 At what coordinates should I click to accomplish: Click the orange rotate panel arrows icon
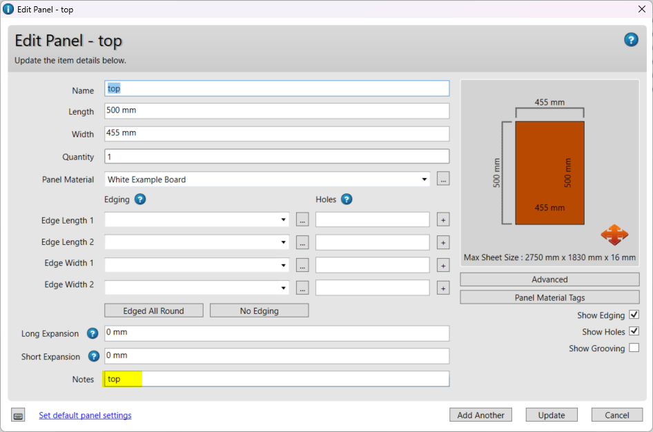pyautogui.click(x=614, y=235)
